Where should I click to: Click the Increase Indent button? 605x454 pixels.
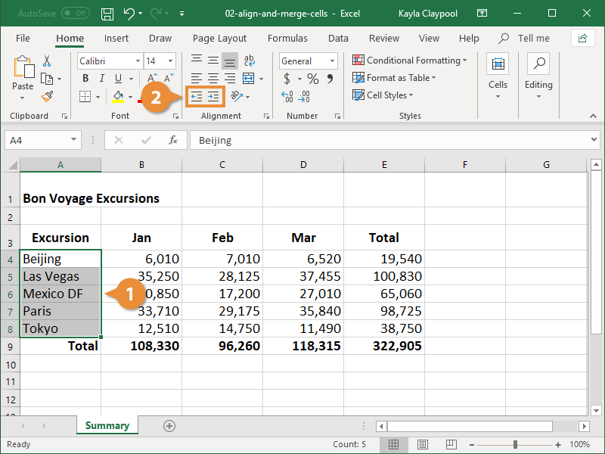[213, 96]
